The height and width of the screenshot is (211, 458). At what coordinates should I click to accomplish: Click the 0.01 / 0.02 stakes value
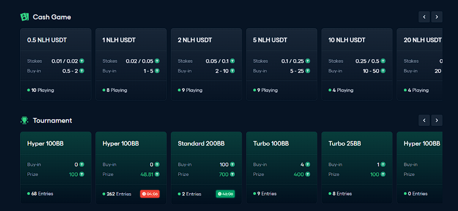tap(65, 61)
